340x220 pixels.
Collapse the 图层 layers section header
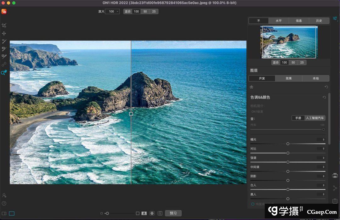tap(254, 71)
